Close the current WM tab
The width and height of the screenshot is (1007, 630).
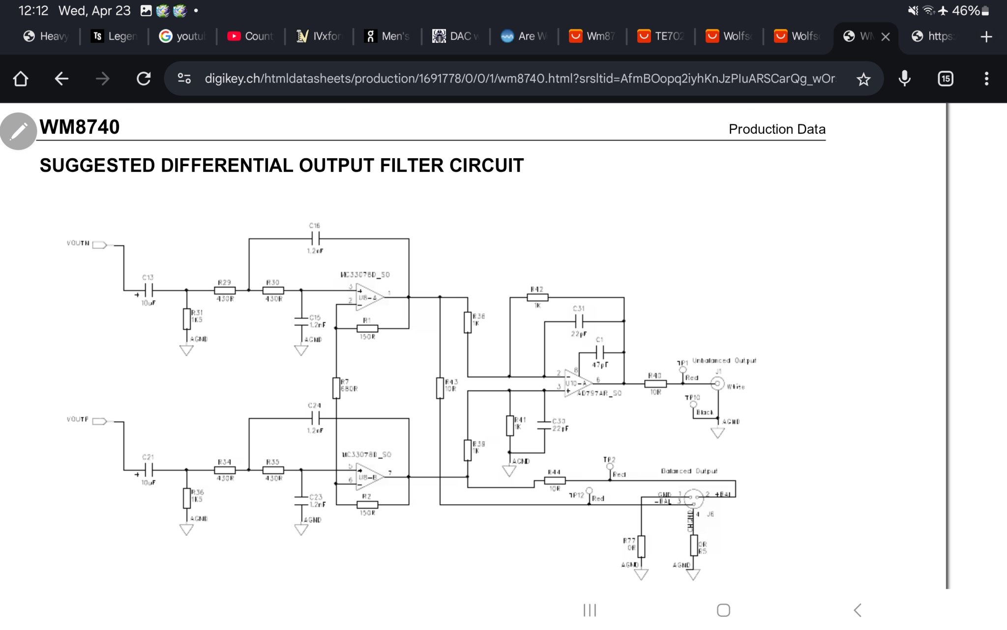pyautogui.click(x=886, y=36)
